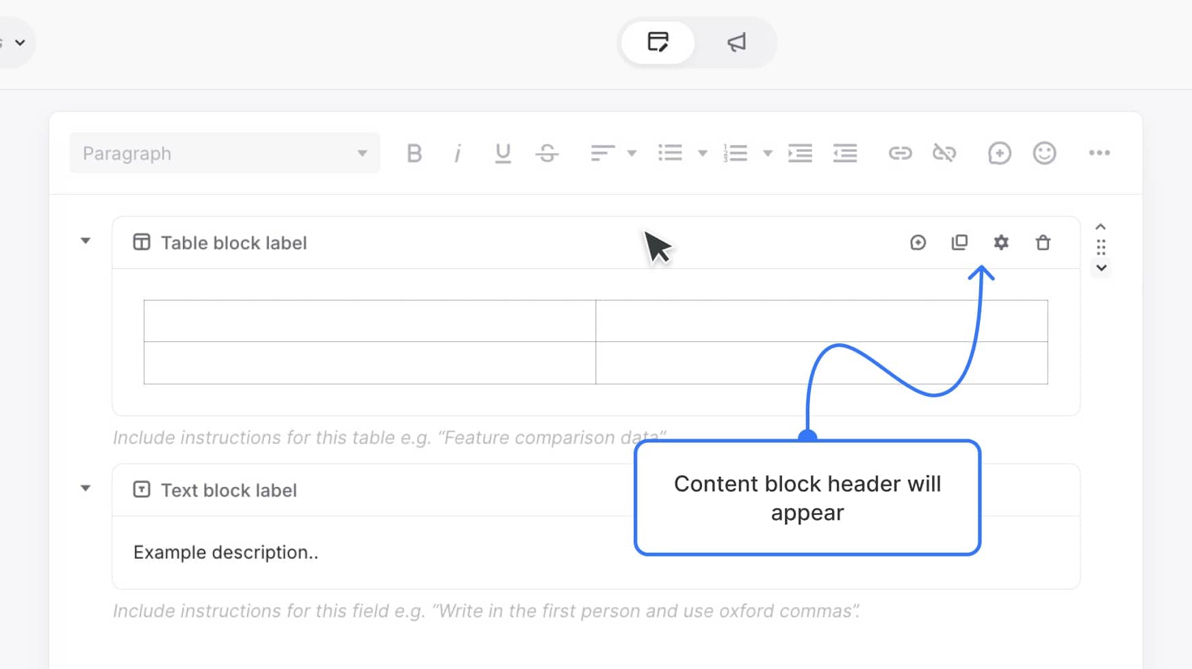This screenshot has width=1192, height=669.
Task: Open the Paragraph style dropdown
Action: click(x=224, y=153)
